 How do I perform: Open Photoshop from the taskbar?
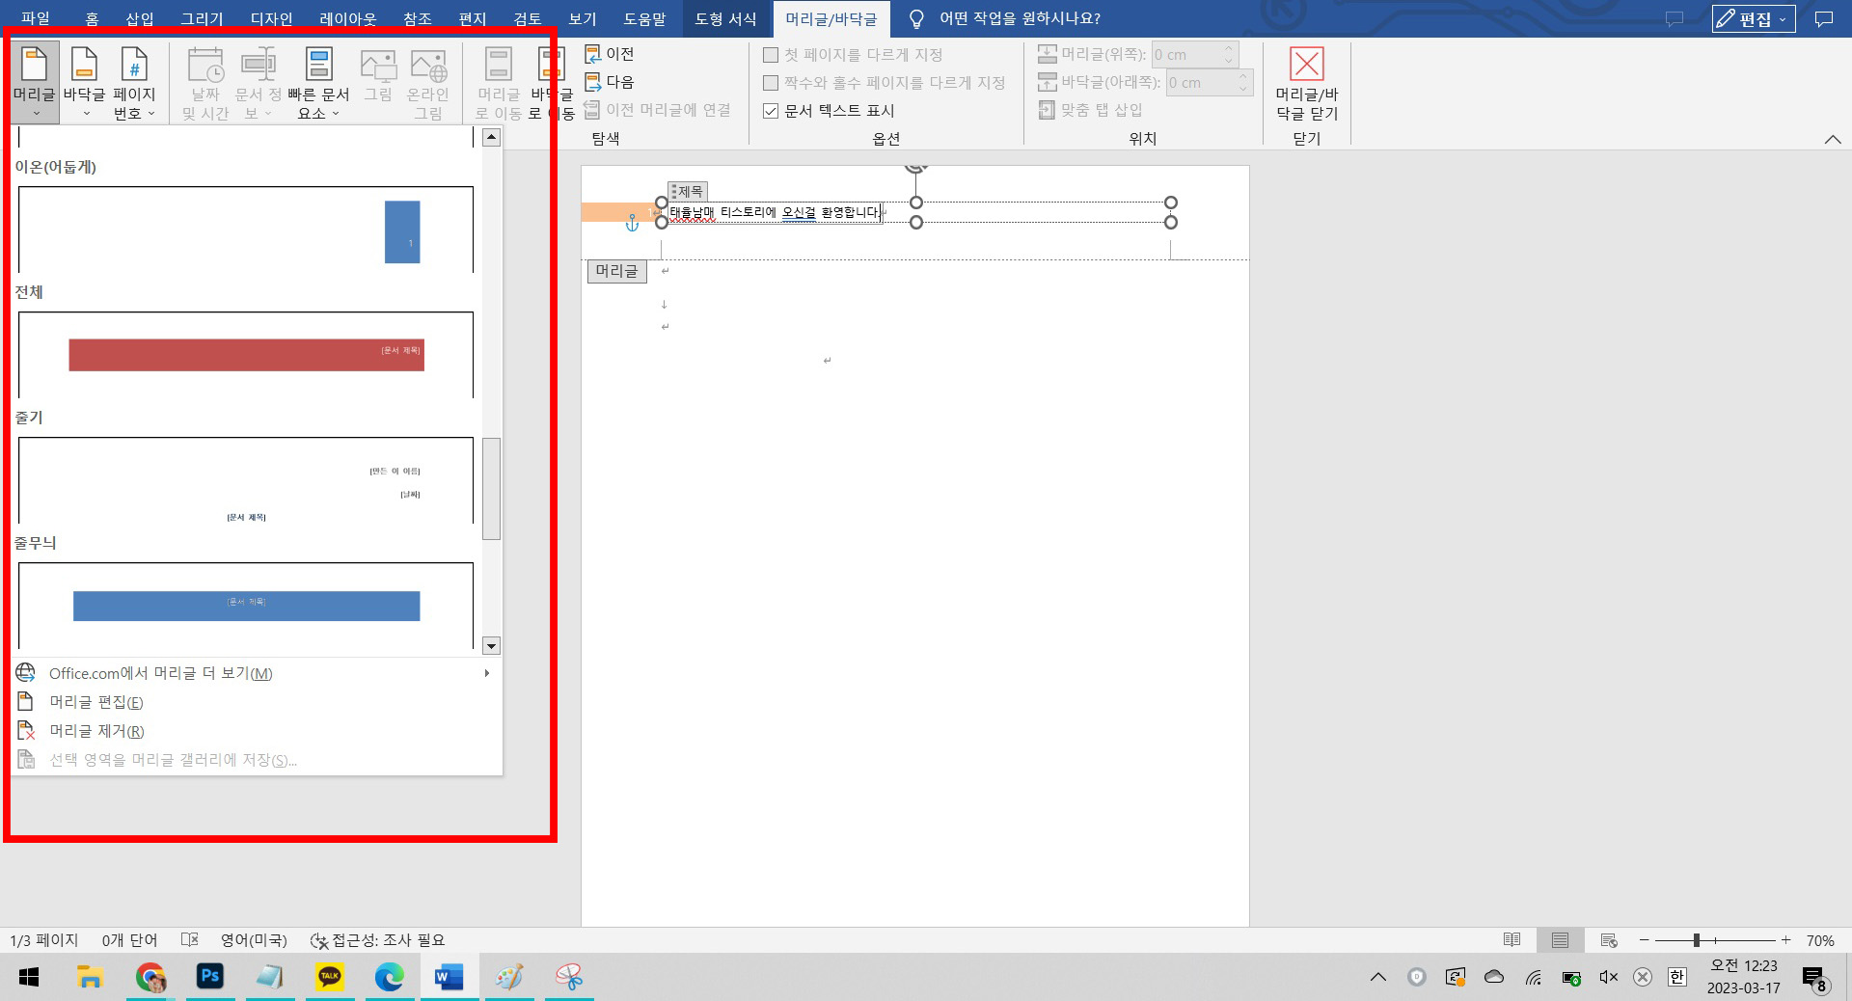tap(209, 977)
